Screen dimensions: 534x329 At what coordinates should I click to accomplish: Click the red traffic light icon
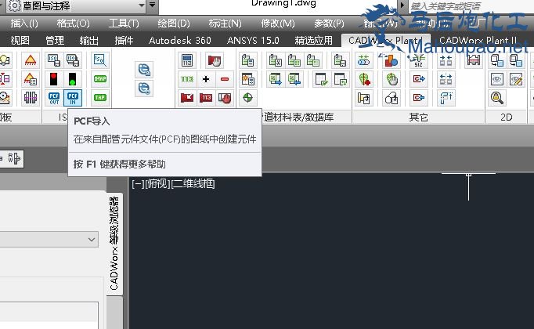[54, 79]
